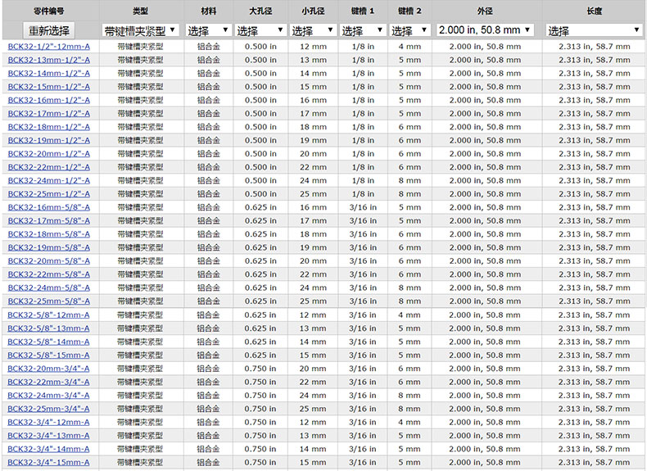
Task: Open part link BCK32-3/4"-14mm-A
Action: point(49,449)
